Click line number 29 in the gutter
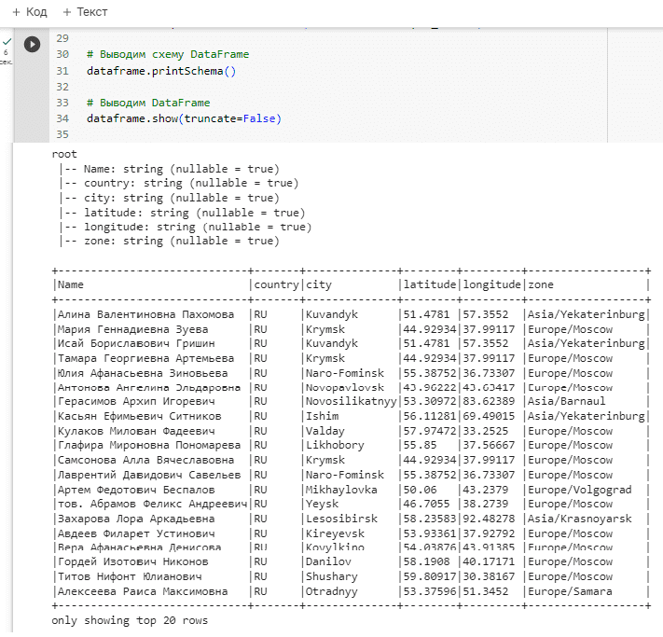Viewport: 663px width, 637px height. [62, 38]
